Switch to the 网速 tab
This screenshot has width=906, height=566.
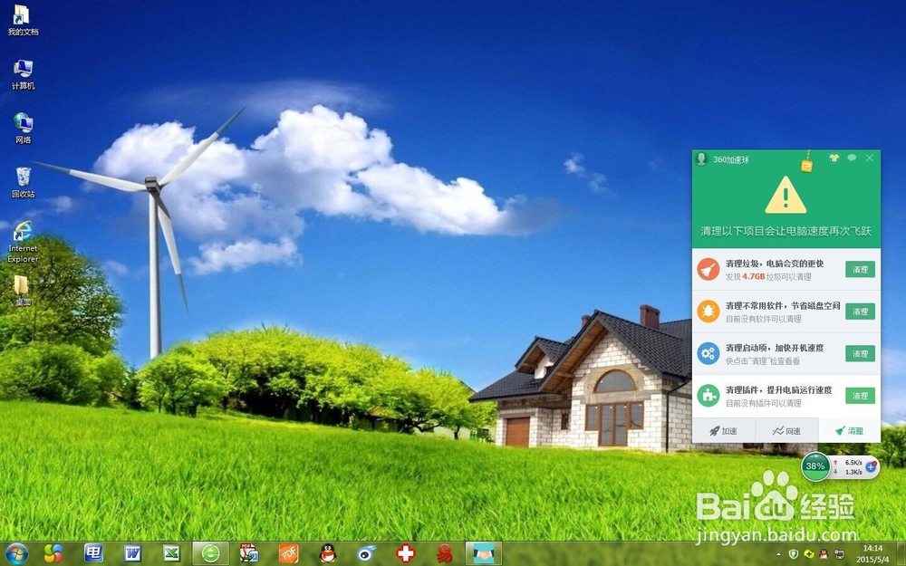point(786,431)
